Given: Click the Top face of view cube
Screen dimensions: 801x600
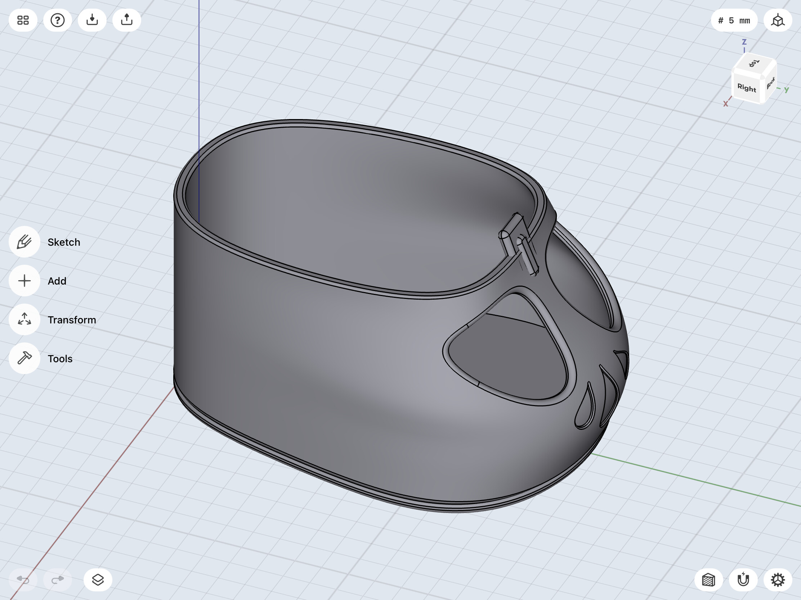Looking at the screenshot, I should [x=754, y=64].
